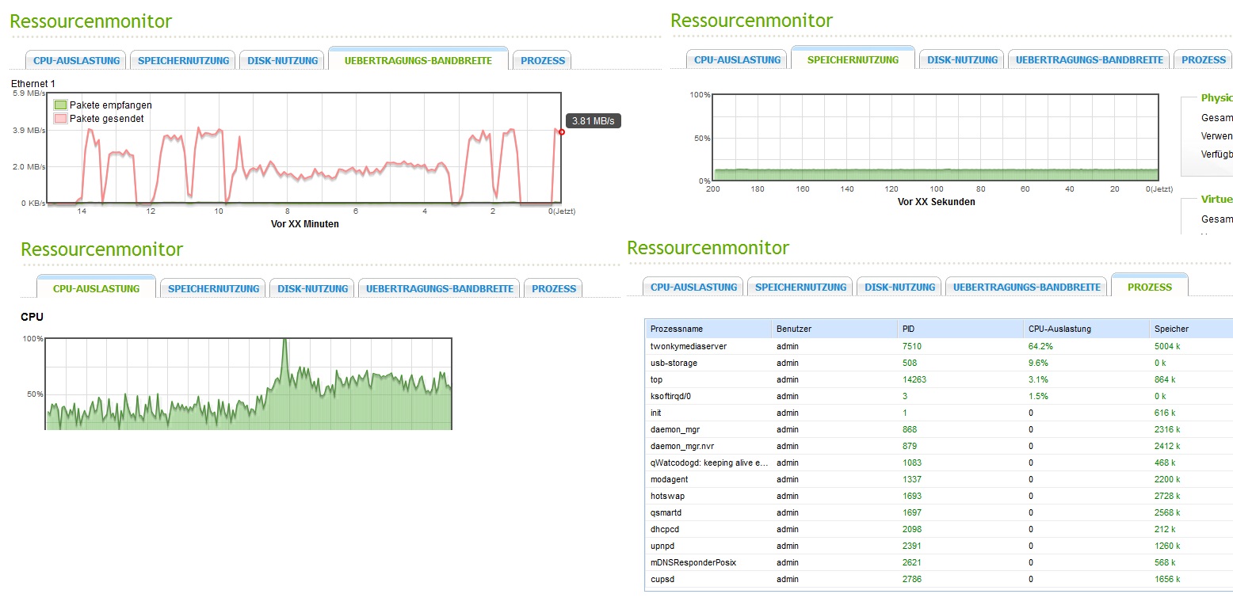
Task: Open CPU-Auslastung tab in the memory usage panel
Action: coord(738,59)
